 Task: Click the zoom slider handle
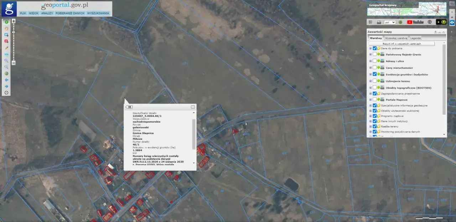pyautogui.click(x=14, y=32)
